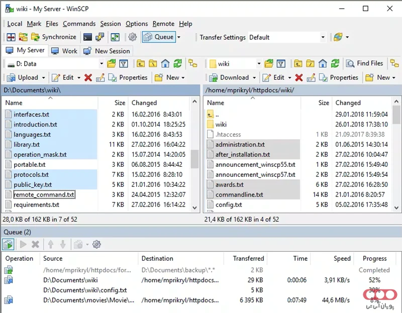The image size is (402, 313).
Task: Open the New Session tab
Action: coord(107,51)
